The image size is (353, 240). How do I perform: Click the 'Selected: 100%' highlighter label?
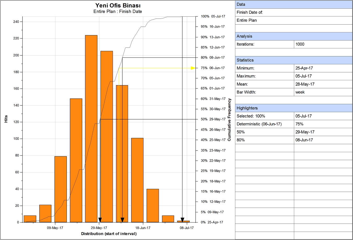click(251, 116)
